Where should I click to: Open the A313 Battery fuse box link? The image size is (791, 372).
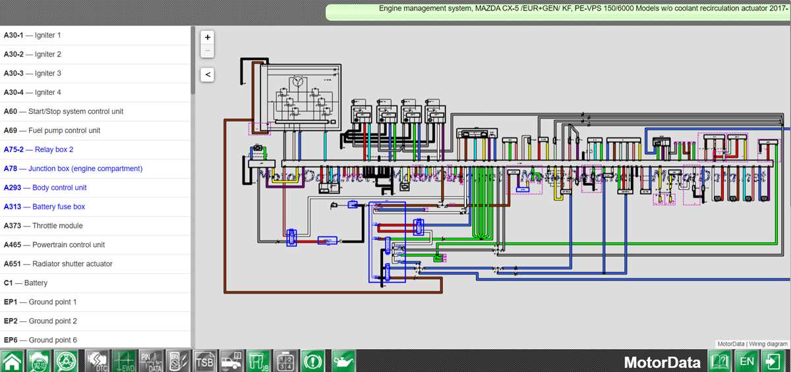click(95, 207)
